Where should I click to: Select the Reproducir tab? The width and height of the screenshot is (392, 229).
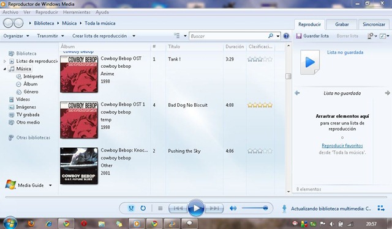point(309,24)
